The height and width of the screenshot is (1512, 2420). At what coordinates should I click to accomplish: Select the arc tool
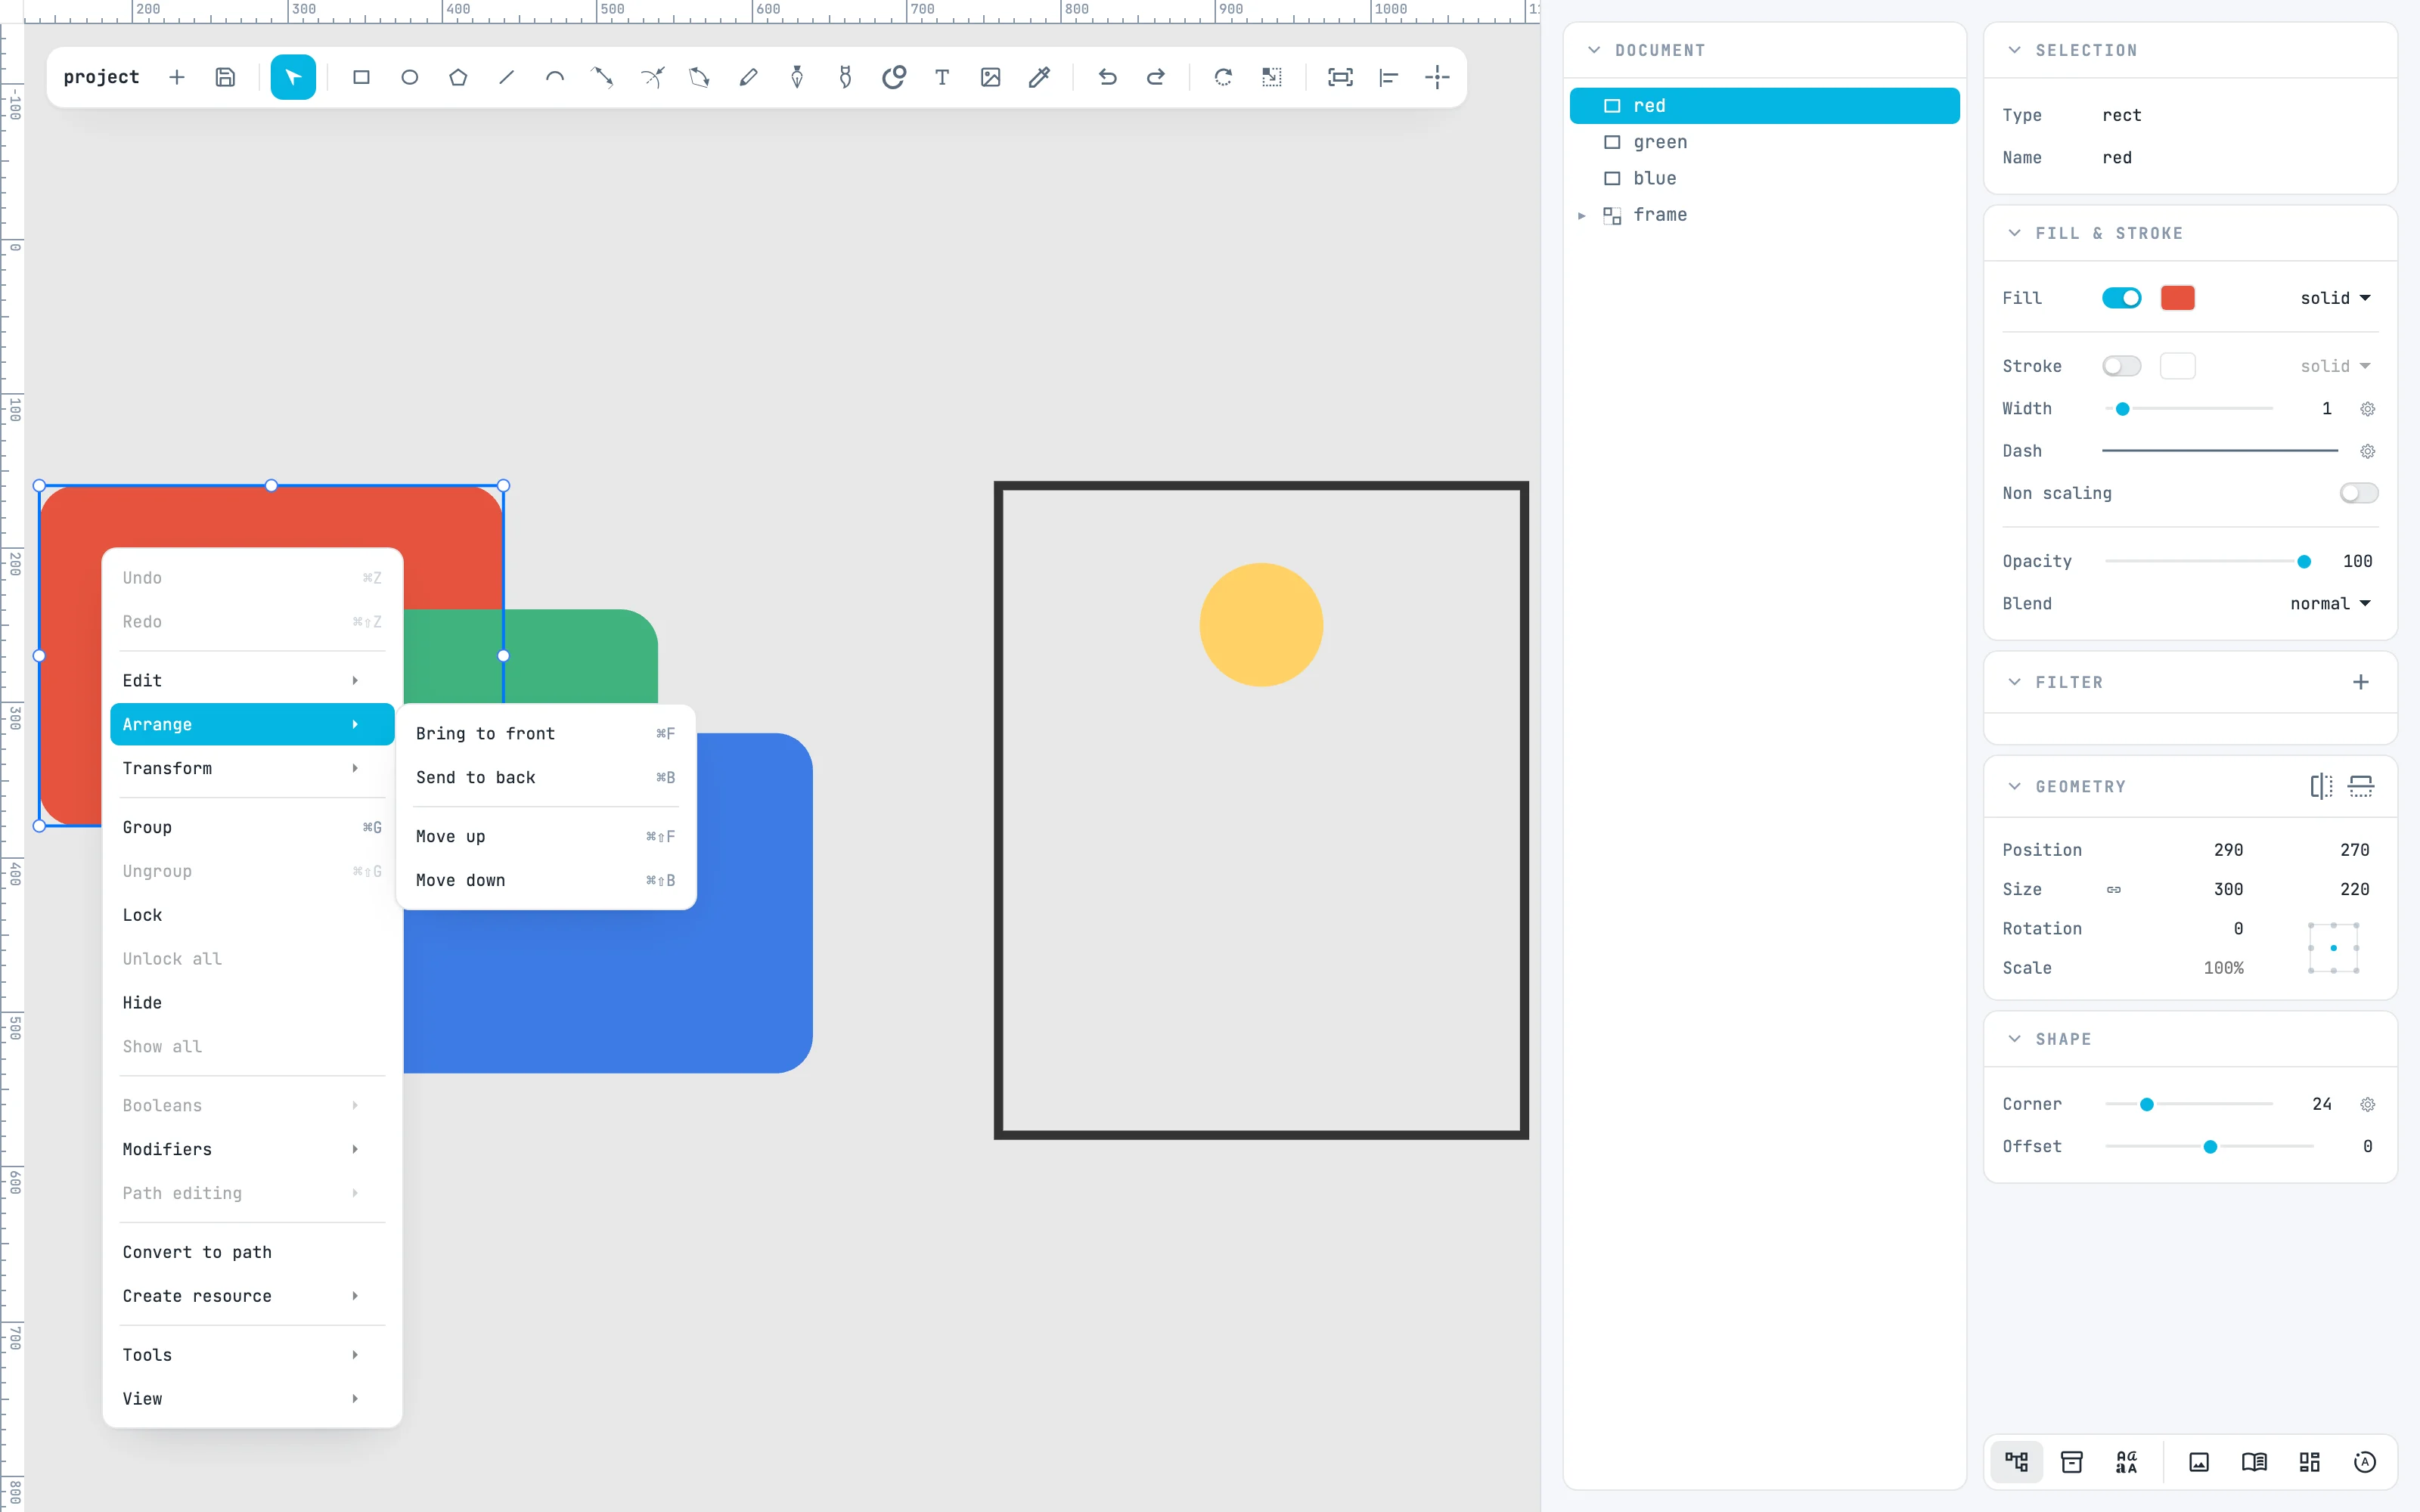coord(555,77)
